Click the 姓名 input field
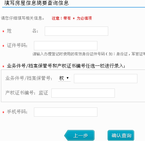This screenshot has width=145, height=141. point(76,31)
